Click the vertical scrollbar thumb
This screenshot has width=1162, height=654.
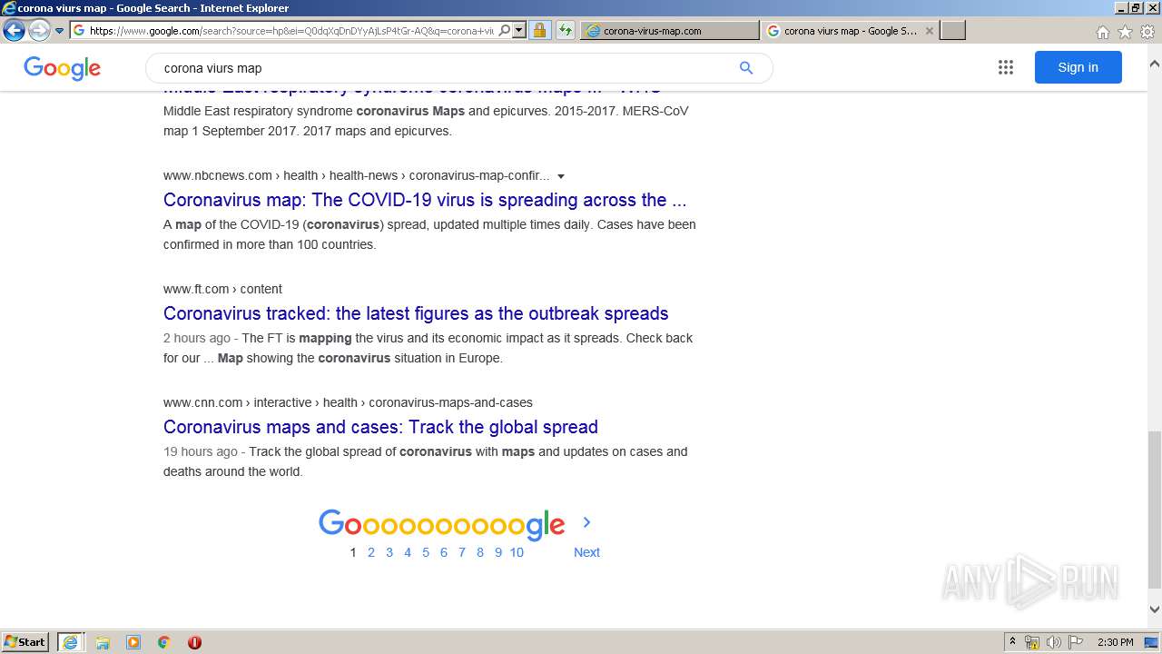[1154, 510]
